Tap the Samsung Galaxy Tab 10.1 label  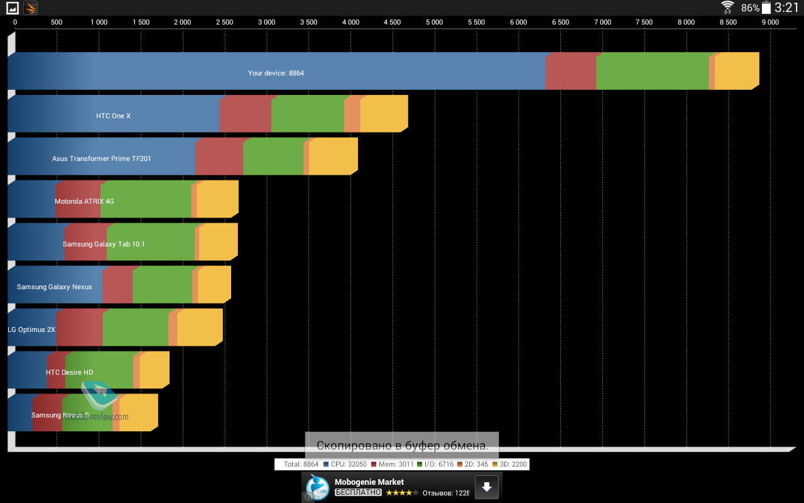104,245
